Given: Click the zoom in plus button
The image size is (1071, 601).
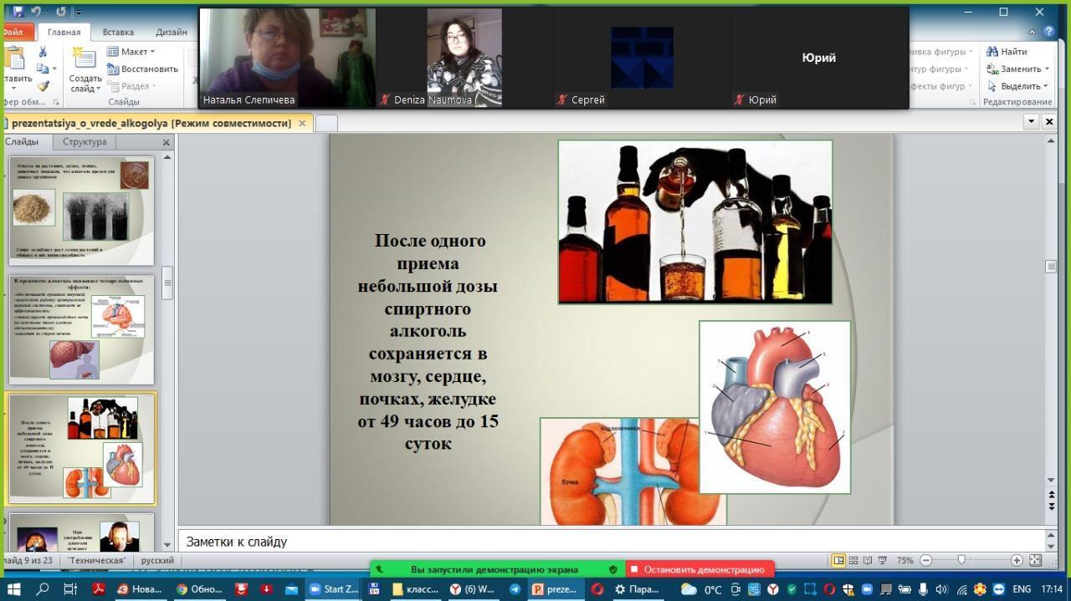Looking at the screenshot, I should pyautogui.click(x=1017, y=561).
